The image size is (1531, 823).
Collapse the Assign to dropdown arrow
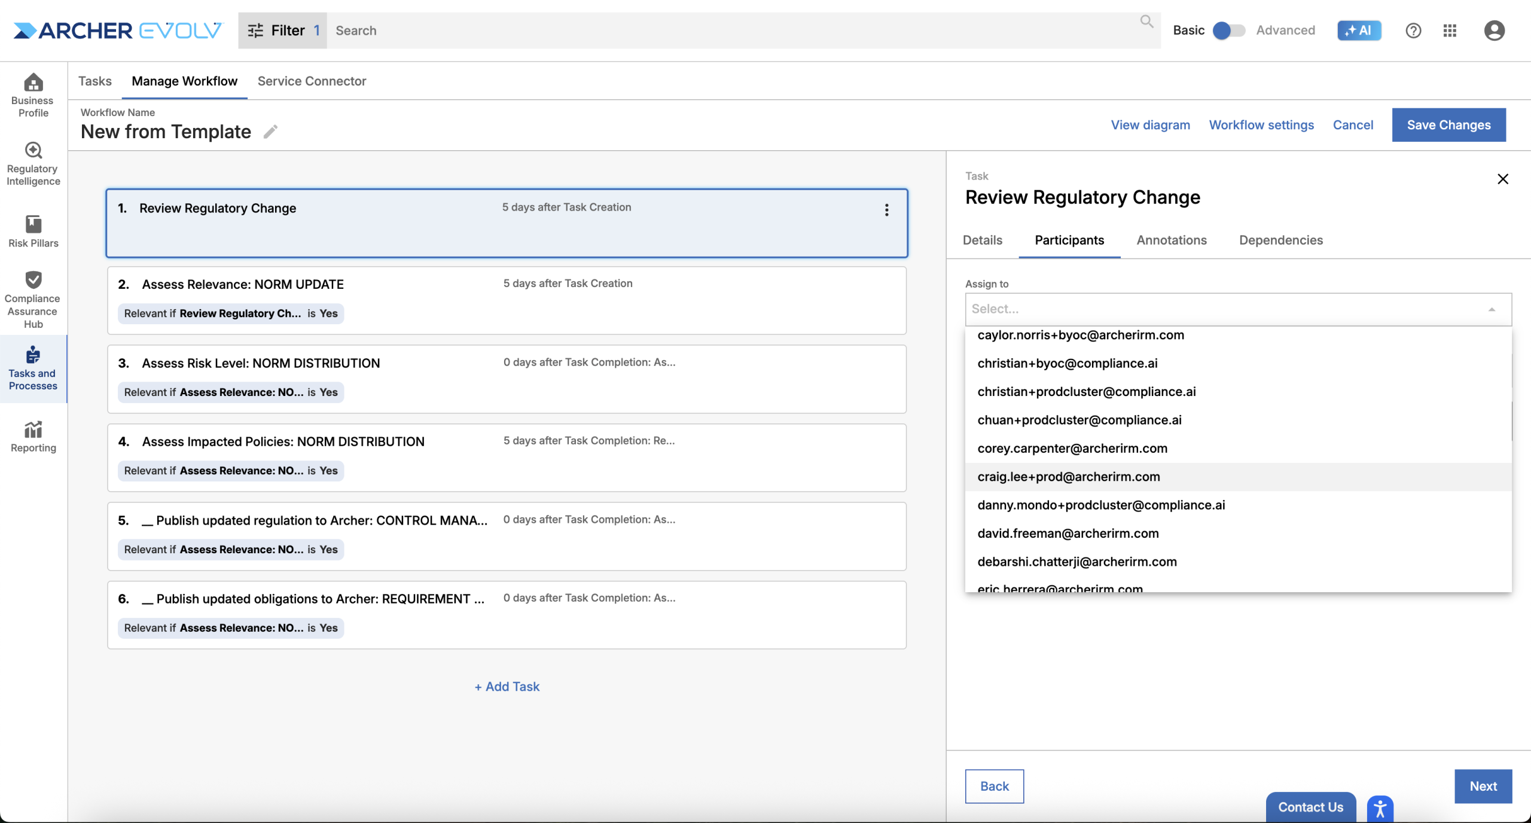pos(1492,309)
